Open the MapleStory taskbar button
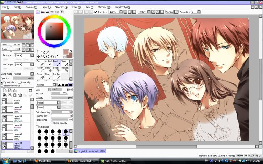 [49, 161]
